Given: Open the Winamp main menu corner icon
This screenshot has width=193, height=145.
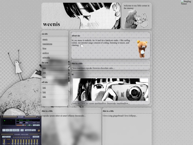Looking at the screenshot, I should coord(1,117).
